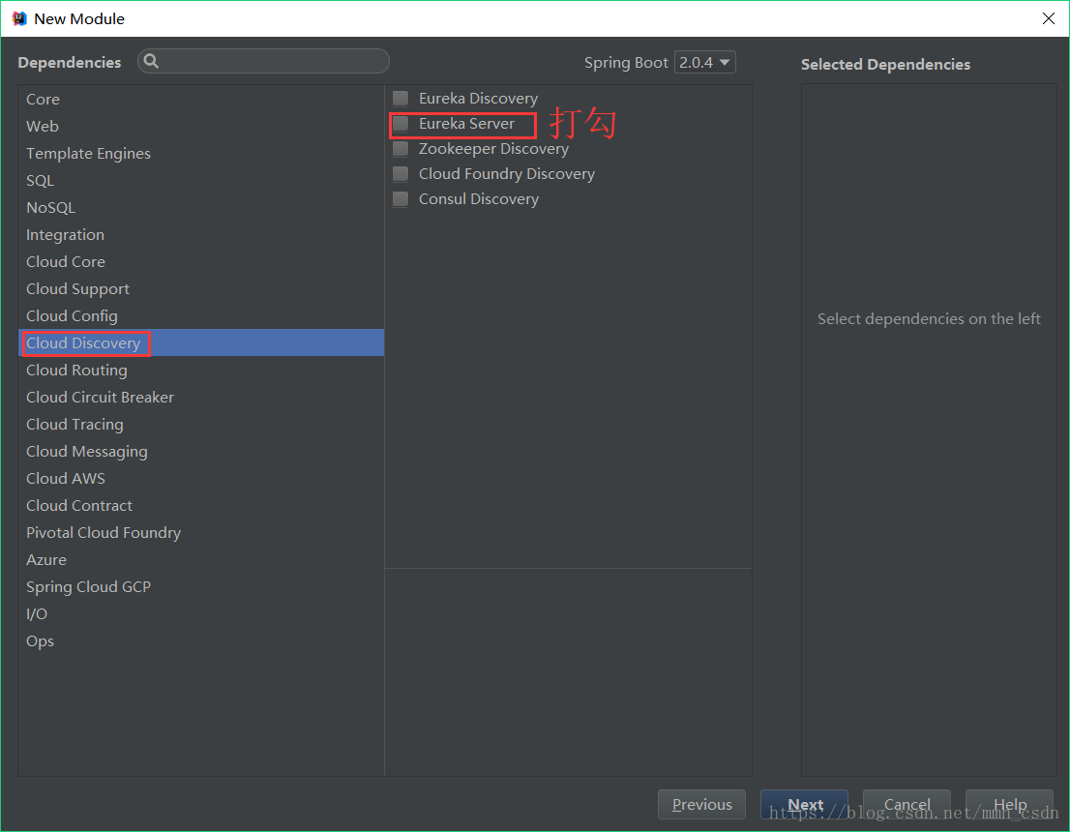Close the New Module dialog
Screen dimensions: 1070x832
(1048, 18)
